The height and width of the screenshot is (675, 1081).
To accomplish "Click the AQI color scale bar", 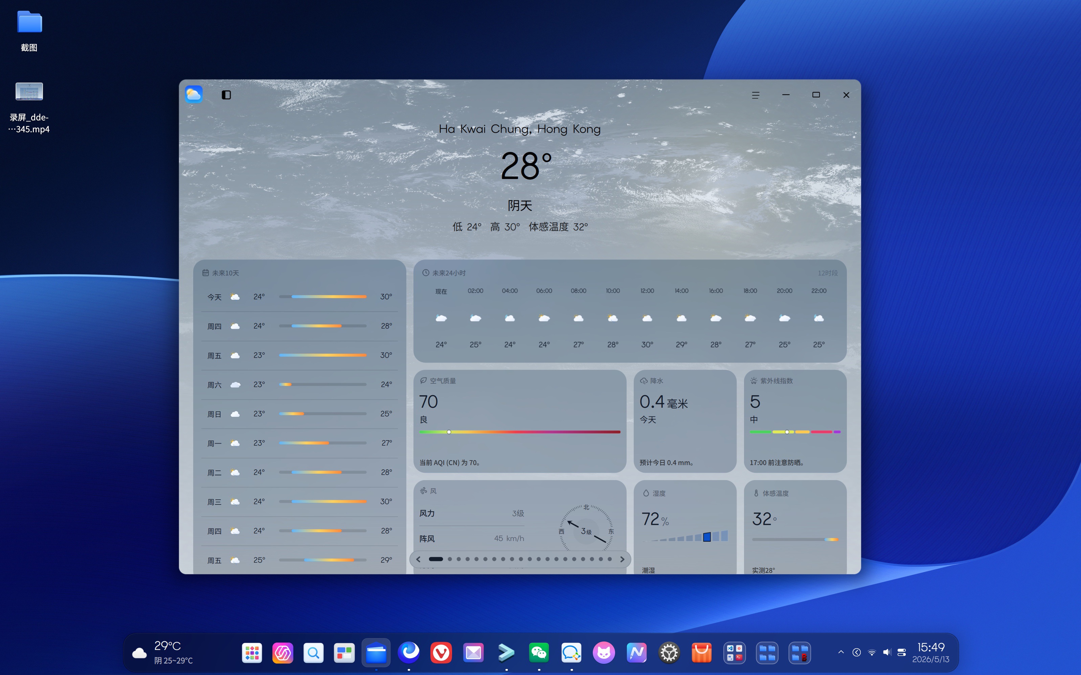I will [x=520, y=432].
